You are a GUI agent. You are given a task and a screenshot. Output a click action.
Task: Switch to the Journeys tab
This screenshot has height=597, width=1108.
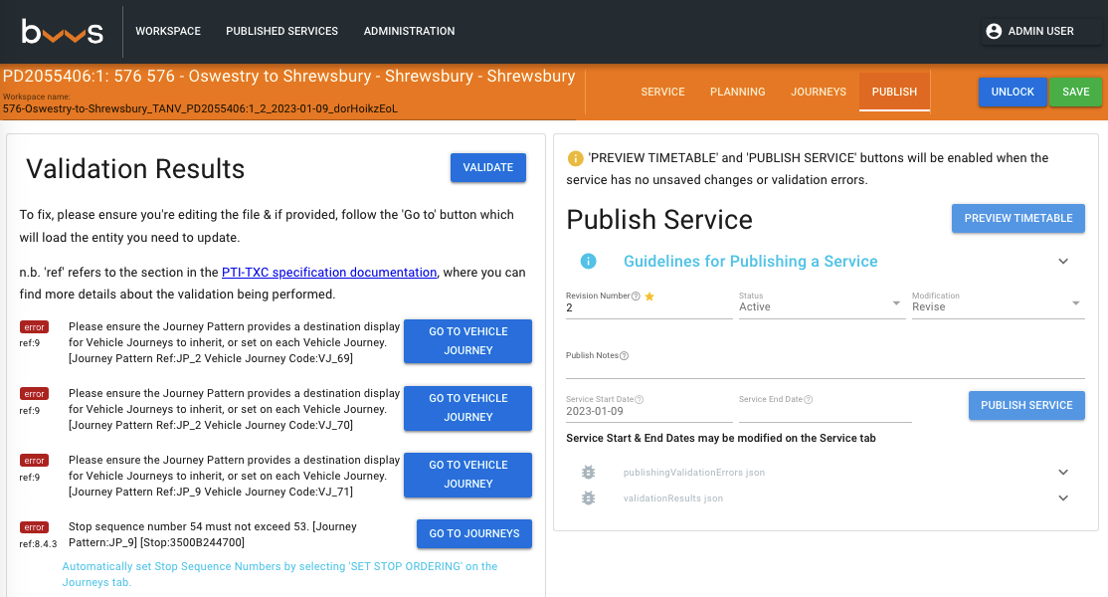pyautogui.click(x=818, y=91)
